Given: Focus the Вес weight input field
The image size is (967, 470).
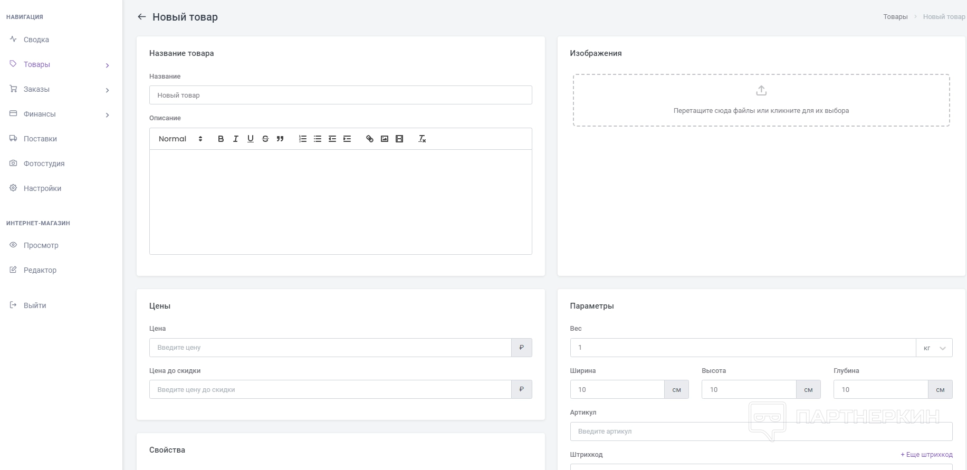Looking at the screenshot, I should pyautogui.click(x=743, y=348).
